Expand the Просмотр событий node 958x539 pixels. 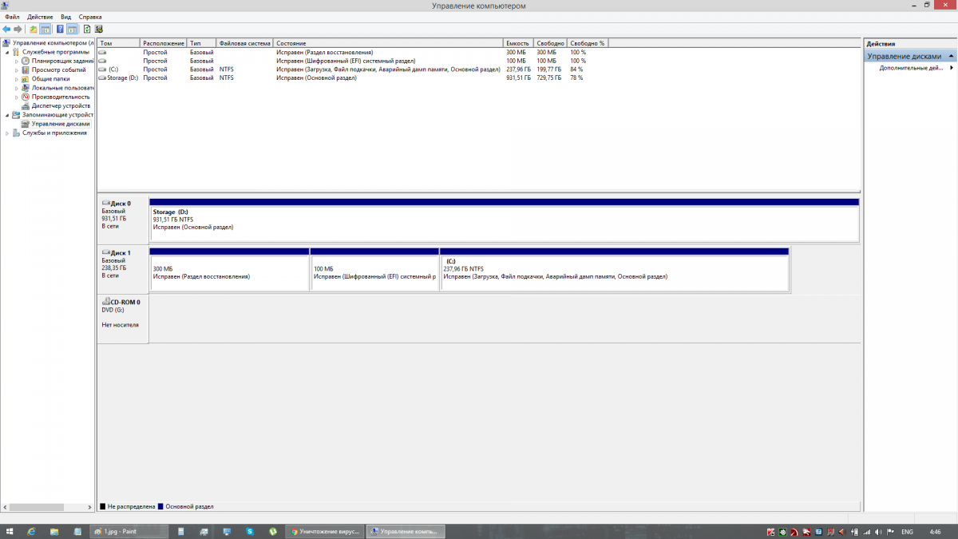(17, 69)
